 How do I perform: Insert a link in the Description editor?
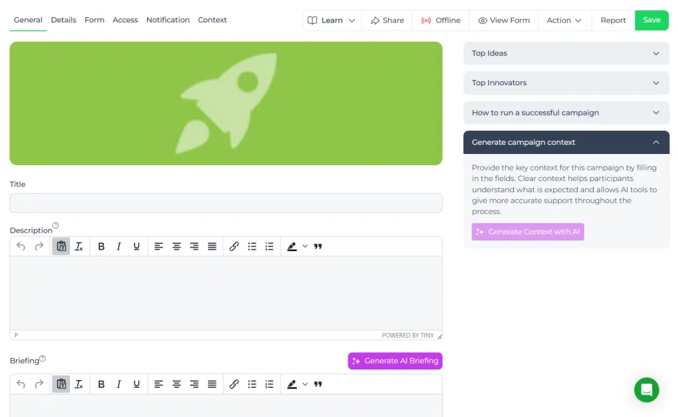[234, 246]
